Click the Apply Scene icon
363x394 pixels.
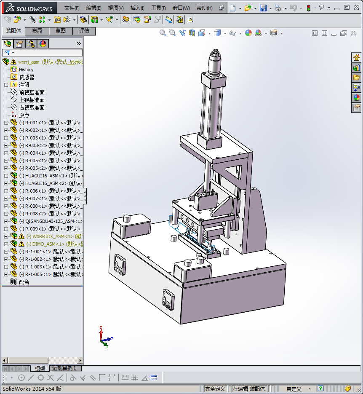point(258,33)
